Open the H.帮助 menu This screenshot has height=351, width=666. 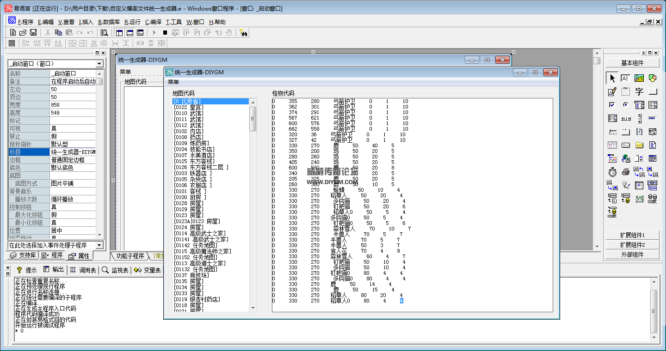[217, 22]
